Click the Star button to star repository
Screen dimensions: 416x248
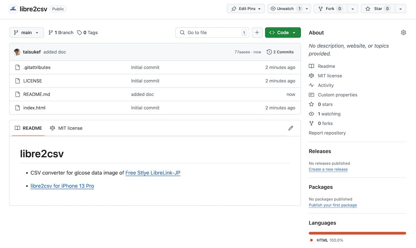pyautogui.click(x=378, y=9)
